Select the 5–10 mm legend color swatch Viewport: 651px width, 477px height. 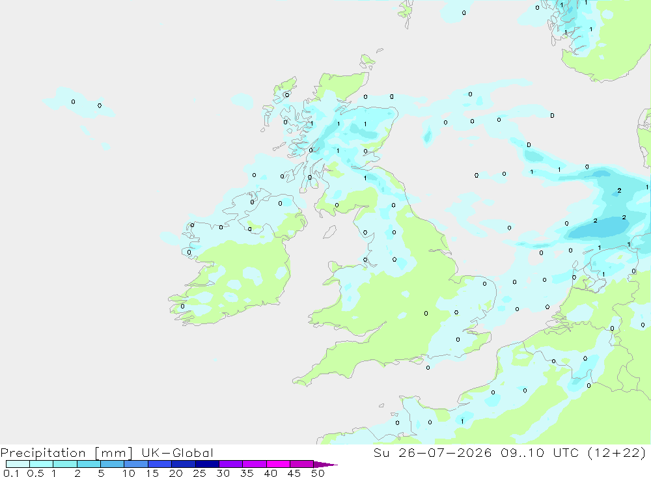coord(113,464)
